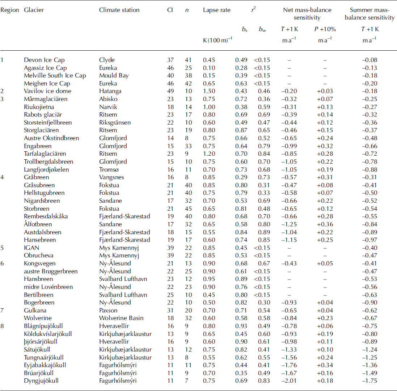Click the 'Riukojietna' glacier name

point(39,107)
